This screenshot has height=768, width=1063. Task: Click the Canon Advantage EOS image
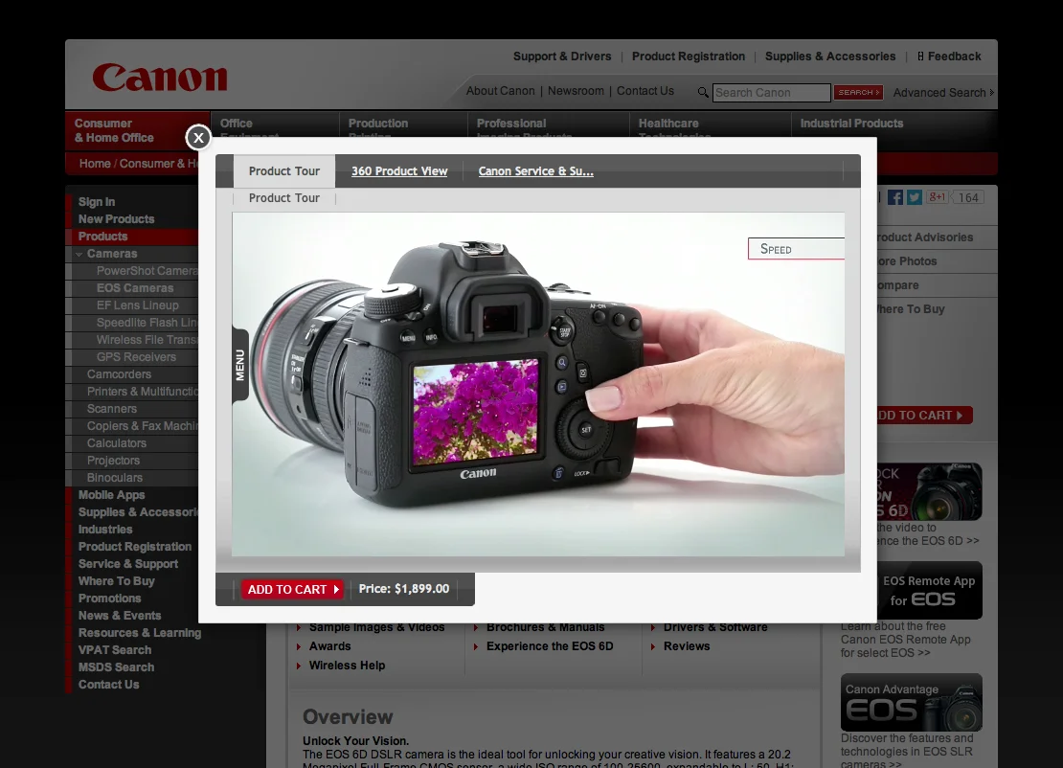coord(911,702)
